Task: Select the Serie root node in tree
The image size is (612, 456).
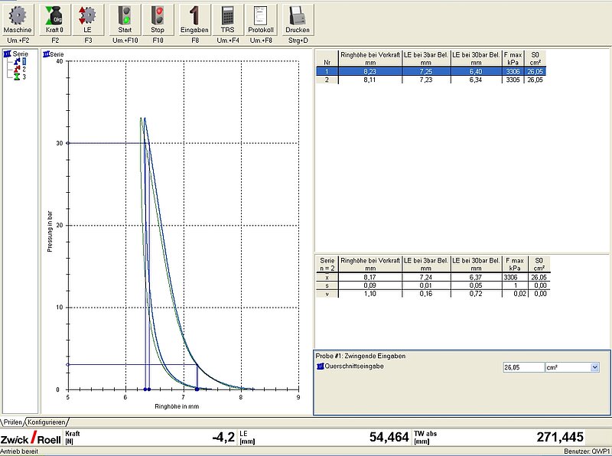Action: (16, 54)
